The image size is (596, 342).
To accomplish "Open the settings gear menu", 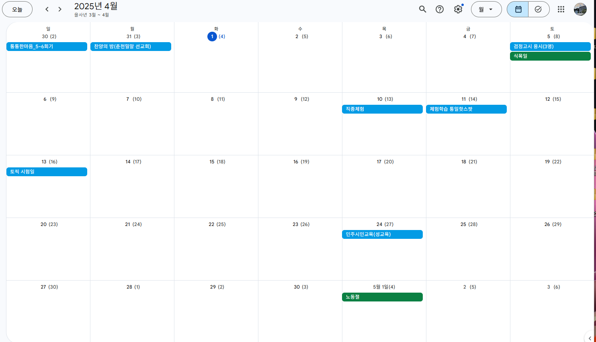I will [x=458, y=9].
